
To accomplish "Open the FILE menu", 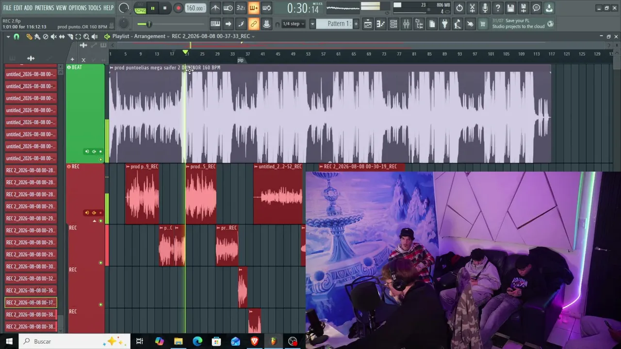I will 7,8.
